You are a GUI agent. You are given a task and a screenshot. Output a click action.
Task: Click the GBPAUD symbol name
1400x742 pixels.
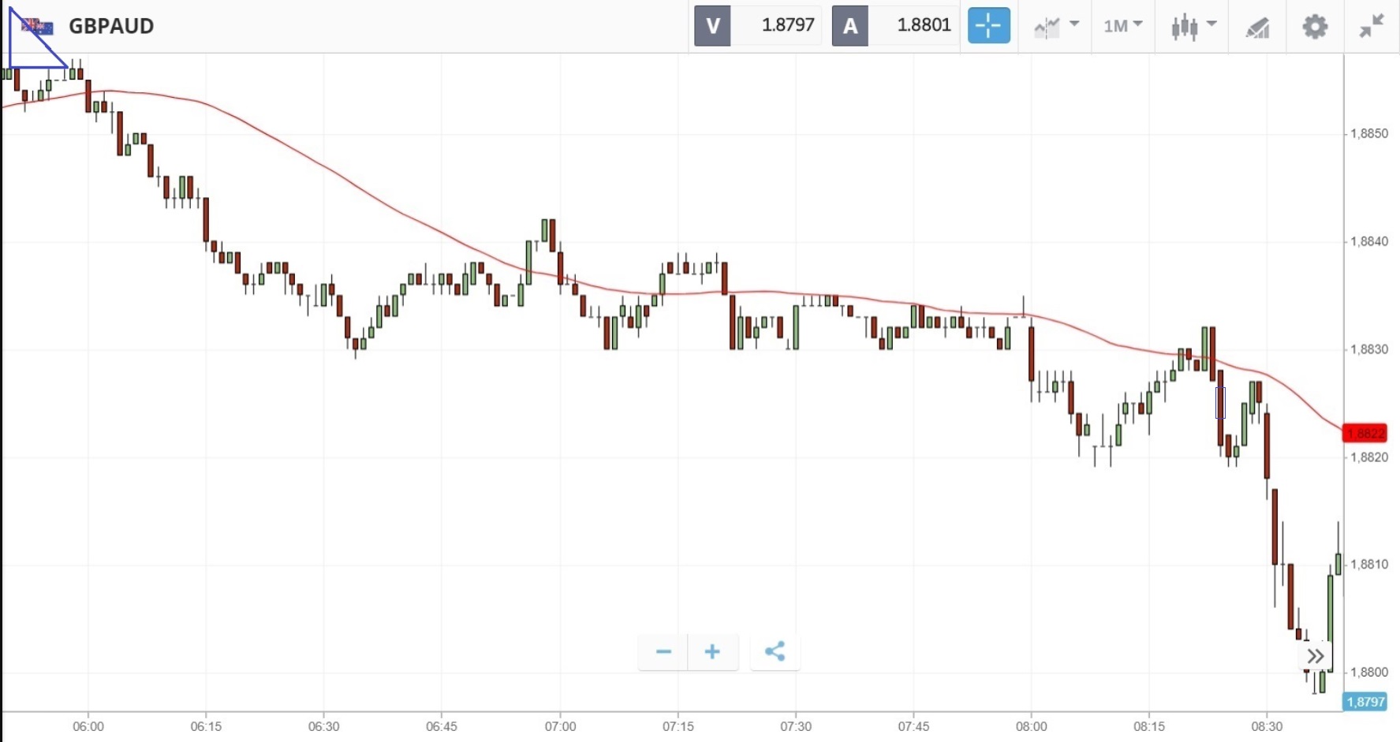tap(111, 26)
